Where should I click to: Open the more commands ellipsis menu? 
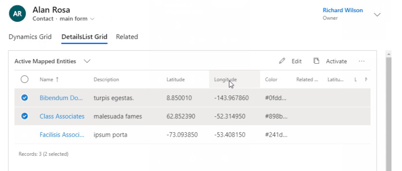click(362, 61)
